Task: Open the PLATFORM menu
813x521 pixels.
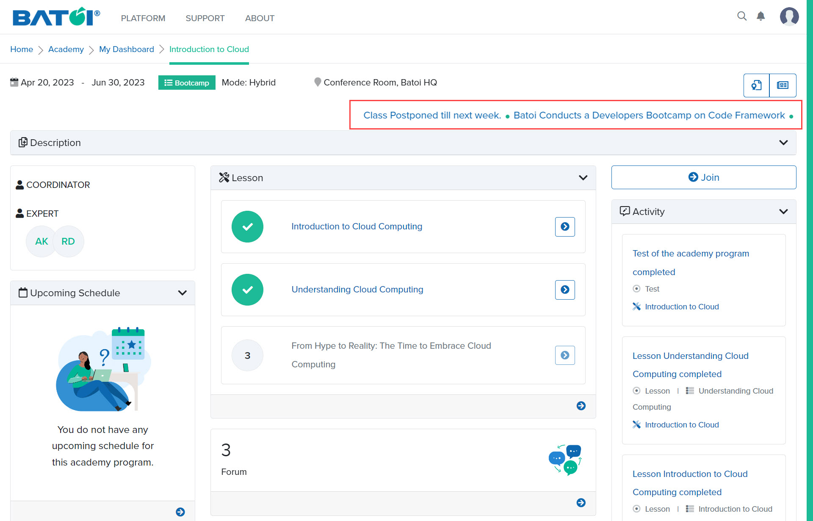Action: tap(143, 18)
